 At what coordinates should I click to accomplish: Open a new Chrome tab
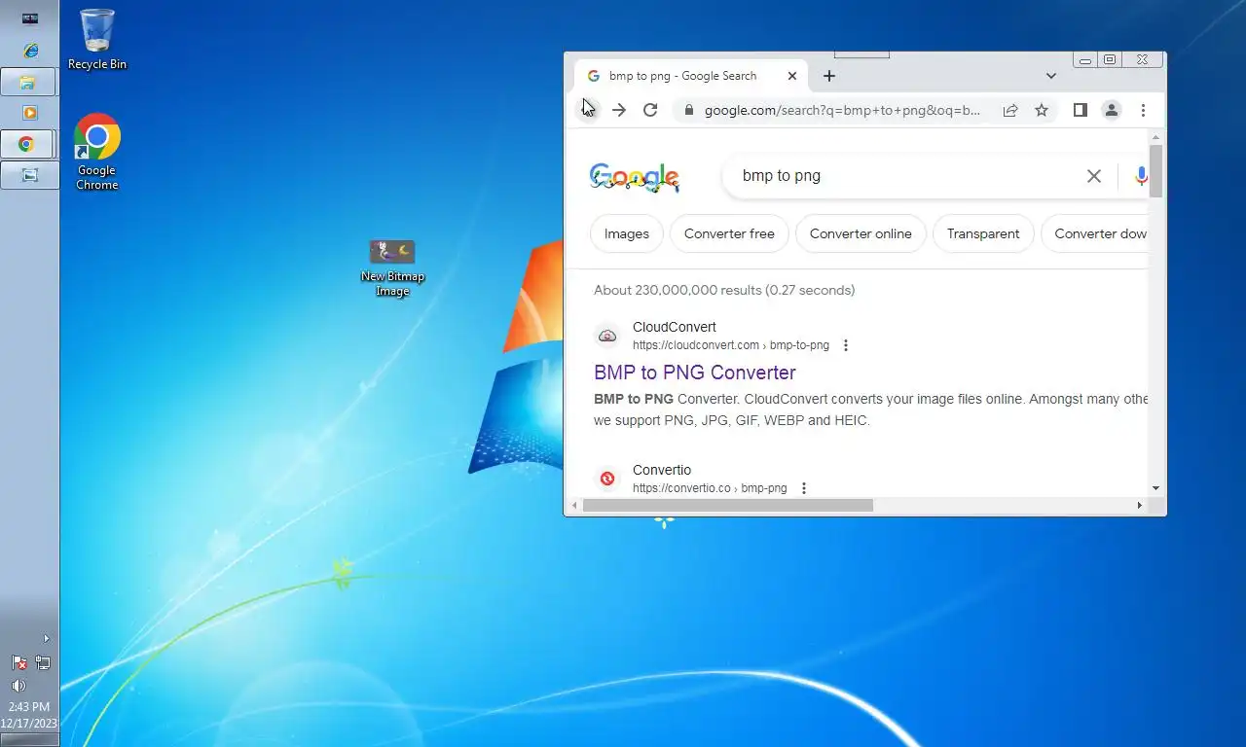(829, 76)
